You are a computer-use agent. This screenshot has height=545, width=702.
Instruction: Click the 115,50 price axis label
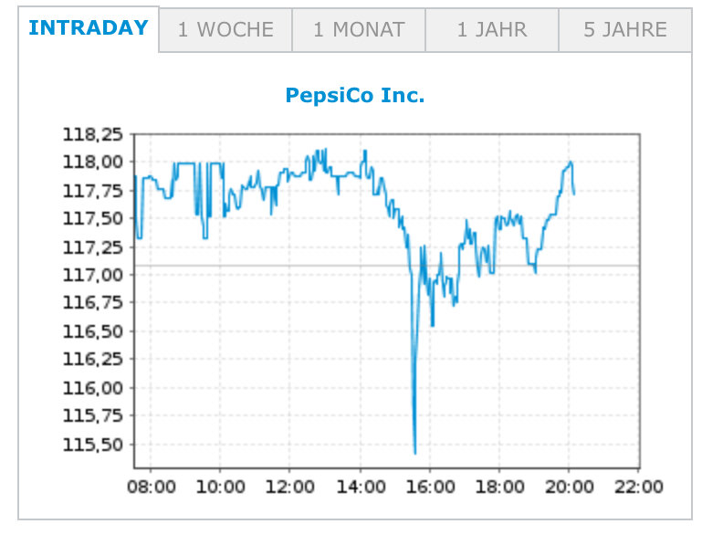tap(92, 445)
